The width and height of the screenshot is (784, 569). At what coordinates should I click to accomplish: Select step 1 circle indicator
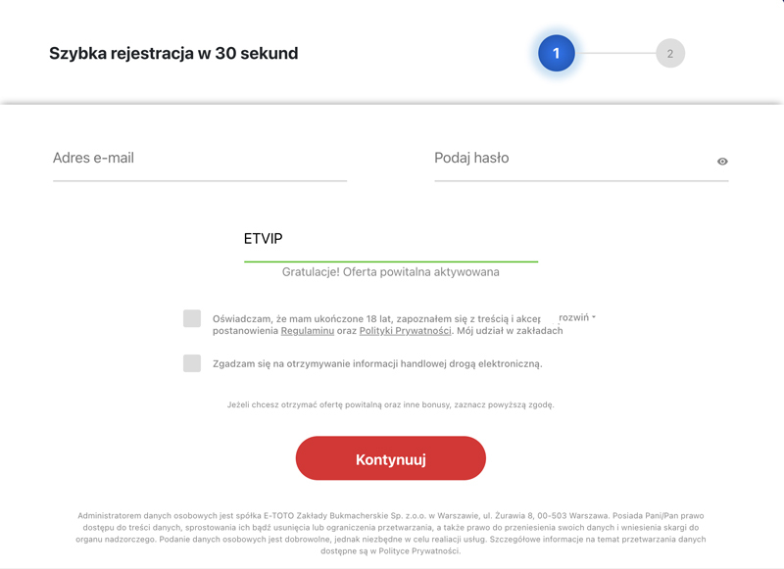coord(556,53)
